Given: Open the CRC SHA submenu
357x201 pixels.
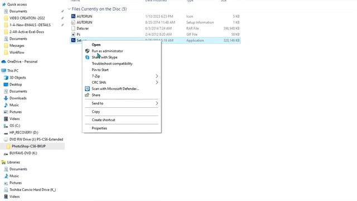Looking at the screenshot, I should [99, 82].
